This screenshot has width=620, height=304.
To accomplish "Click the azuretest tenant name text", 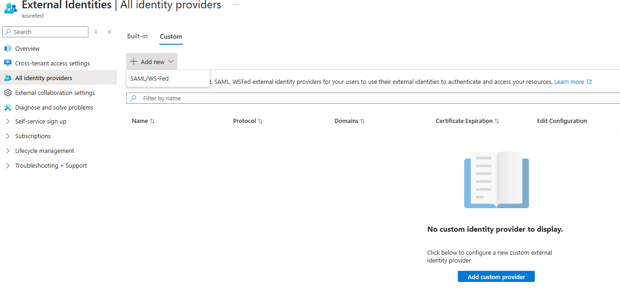I will 33,16.
